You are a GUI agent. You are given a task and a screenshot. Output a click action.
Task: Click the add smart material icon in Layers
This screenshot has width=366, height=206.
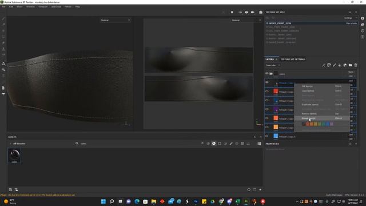coord(345,65)
